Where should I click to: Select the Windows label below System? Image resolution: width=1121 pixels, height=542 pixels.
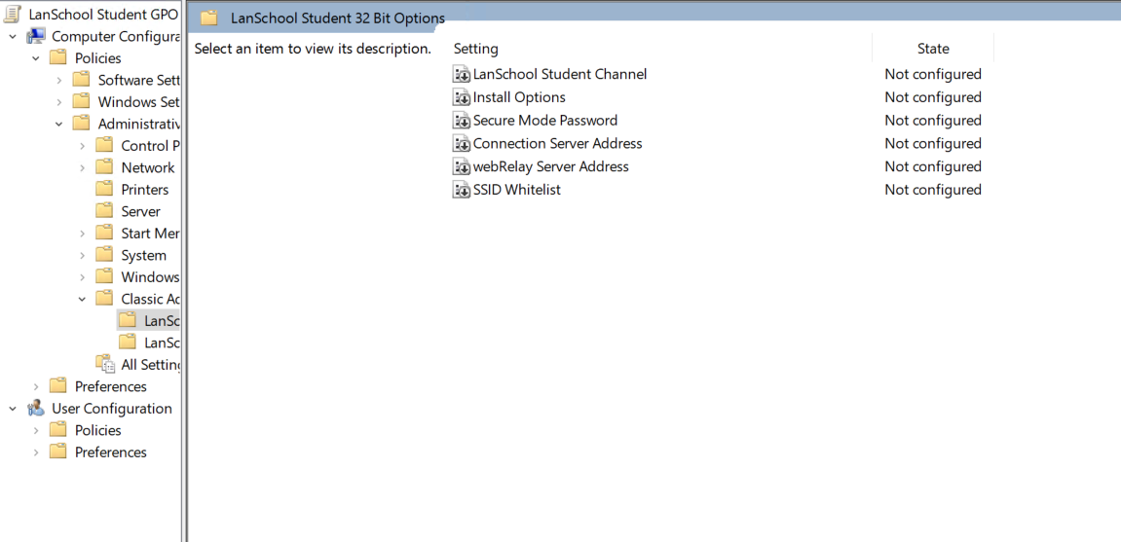150,277
